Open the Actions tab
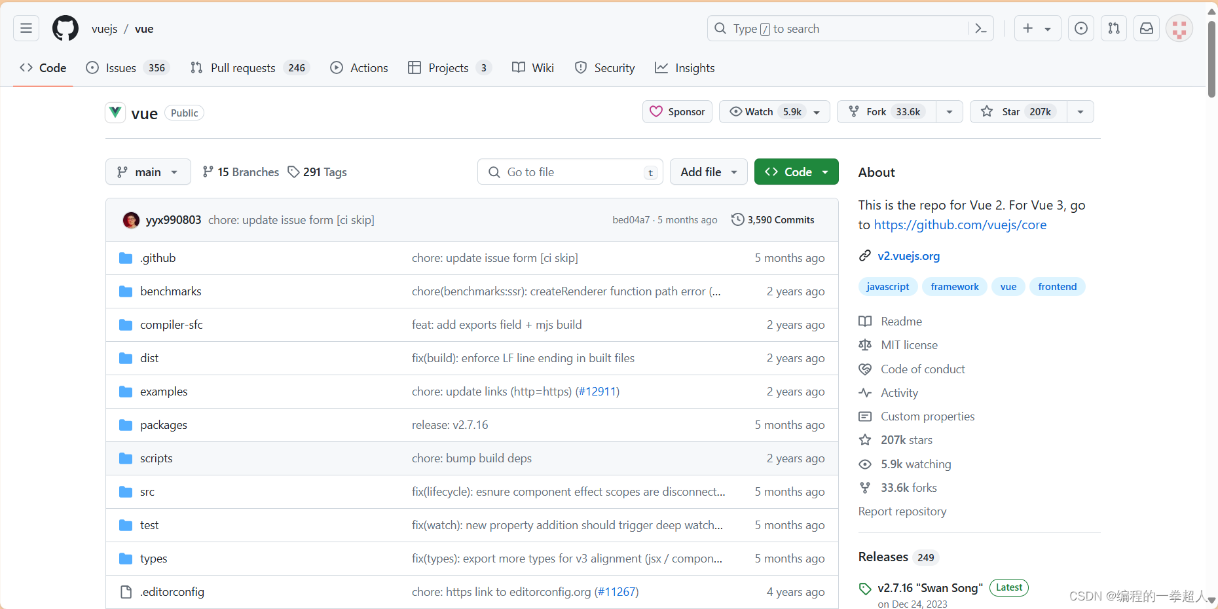 (x=360, y=68)
